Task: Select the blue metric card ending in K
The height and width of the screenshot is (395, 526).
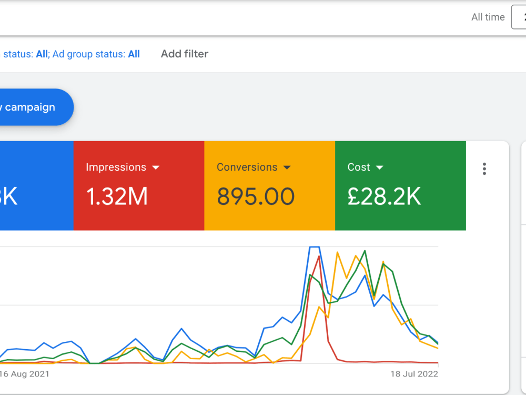Action: point(37,186)
